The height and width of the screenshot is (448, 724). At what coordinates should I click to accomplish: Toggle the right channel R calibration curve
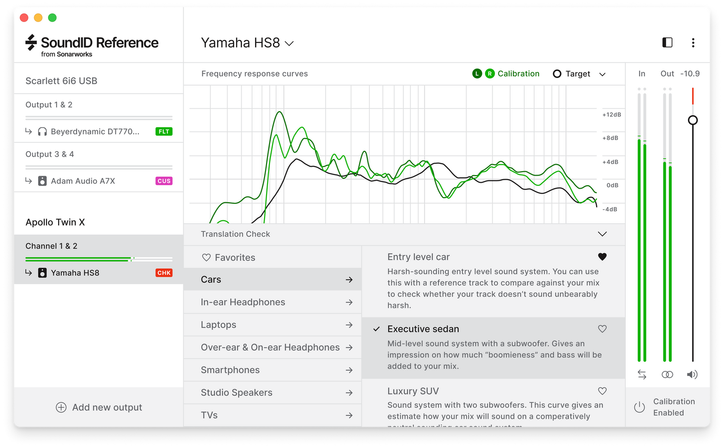(x=490, y=74)
